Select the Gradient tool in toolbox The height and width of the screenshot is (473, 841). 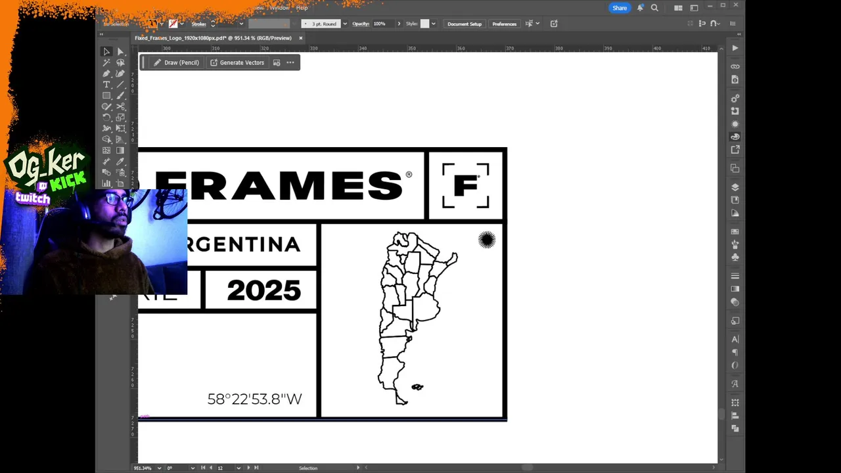click(120, 150)
